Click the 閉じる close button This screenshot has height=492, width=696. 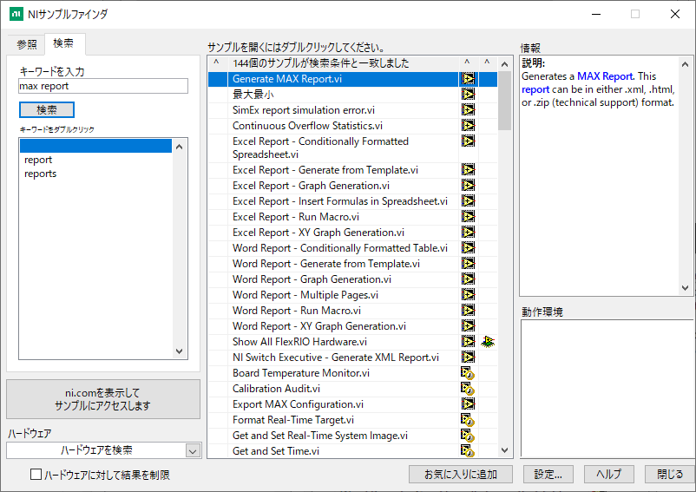click(670, 475)
